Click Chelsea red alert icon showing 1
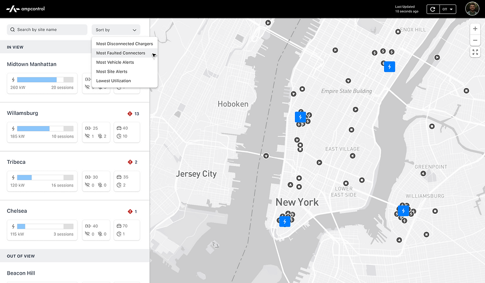Viewport: 485px width, 283px height. (x=130, y=211)
